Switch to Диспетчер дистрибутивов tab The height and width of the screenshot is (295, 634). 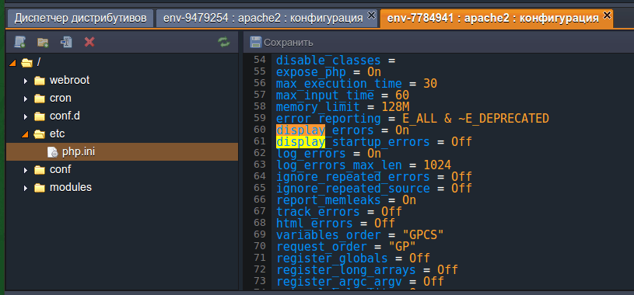(x=80, y=18)
